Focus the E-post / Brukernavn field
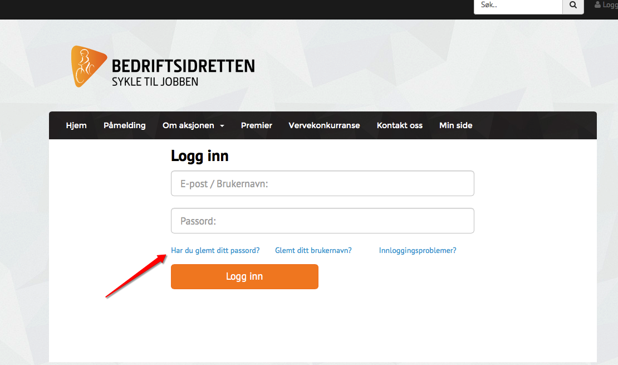 tap(322, 183)
